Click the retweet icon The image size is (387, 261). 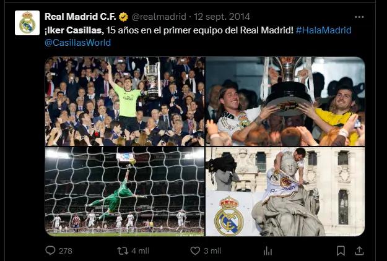click(123, 251)
